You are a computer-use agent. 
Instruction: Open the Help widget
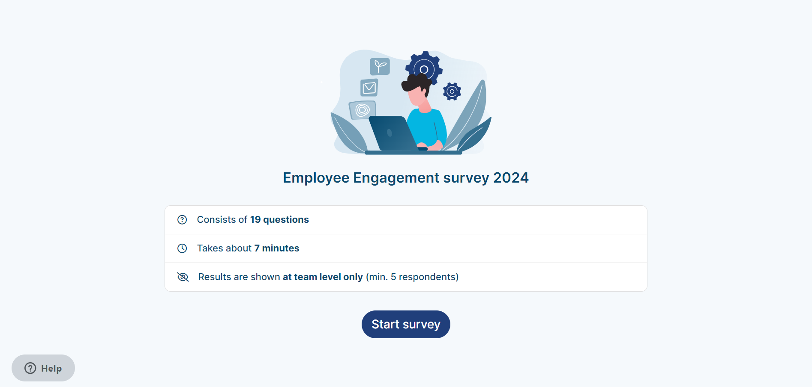click(x=43, y=368)
